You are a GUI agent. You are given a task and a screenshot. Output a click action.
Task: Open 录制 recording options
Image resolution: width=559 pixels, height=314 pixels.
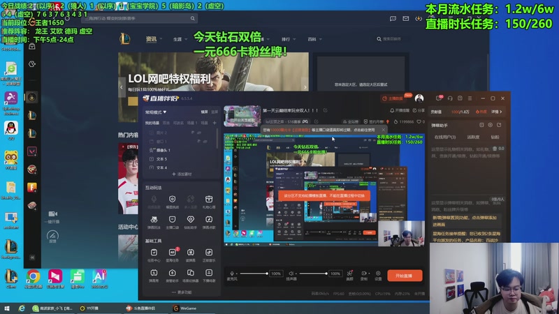point(364,275)
